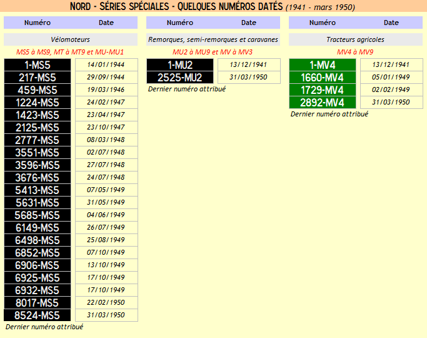
Task: Select date 24/07/1948
Action: pos(106,178)
